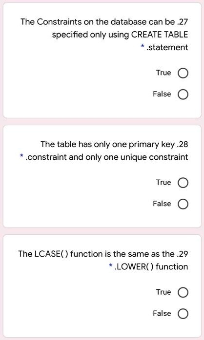
Task: Click the question 28 primary key statement text
Action: coord(106,151)
